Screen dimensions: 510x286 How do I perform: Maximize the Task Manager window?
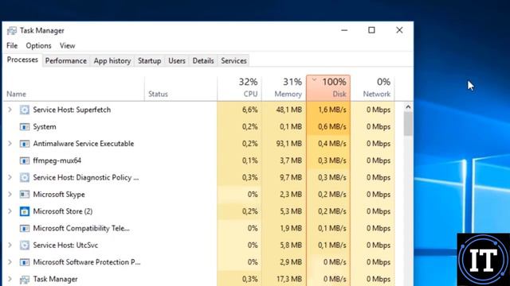pos(371,30)
